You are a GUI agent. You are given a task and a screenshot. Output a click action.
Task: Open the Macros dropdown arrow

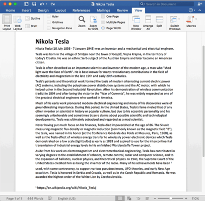(x=196, y=19)
